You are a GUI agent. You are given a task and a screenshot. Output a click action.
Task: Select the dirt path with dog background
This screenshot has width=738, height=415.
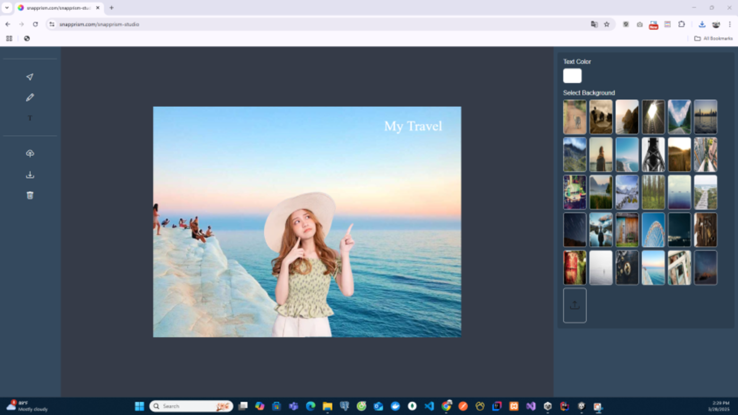[x=574, y=117]
